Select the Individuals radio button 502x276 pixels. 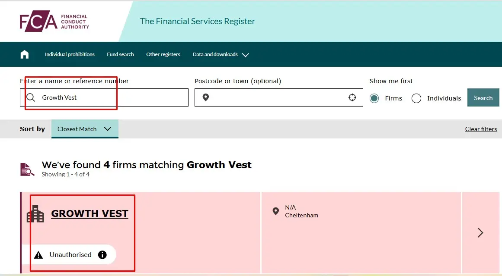(x=416, y=98)
